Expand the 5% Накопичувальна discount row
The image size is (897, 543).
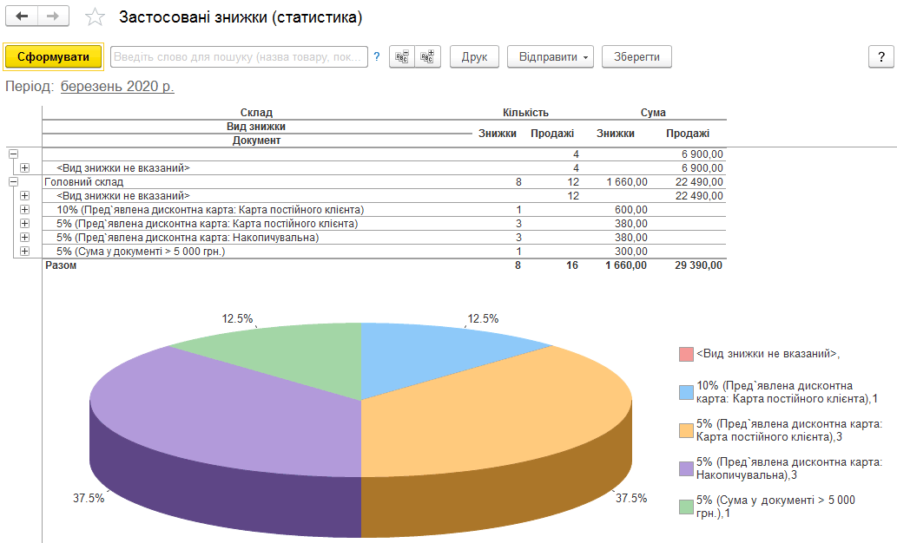(x=24, y=237)
